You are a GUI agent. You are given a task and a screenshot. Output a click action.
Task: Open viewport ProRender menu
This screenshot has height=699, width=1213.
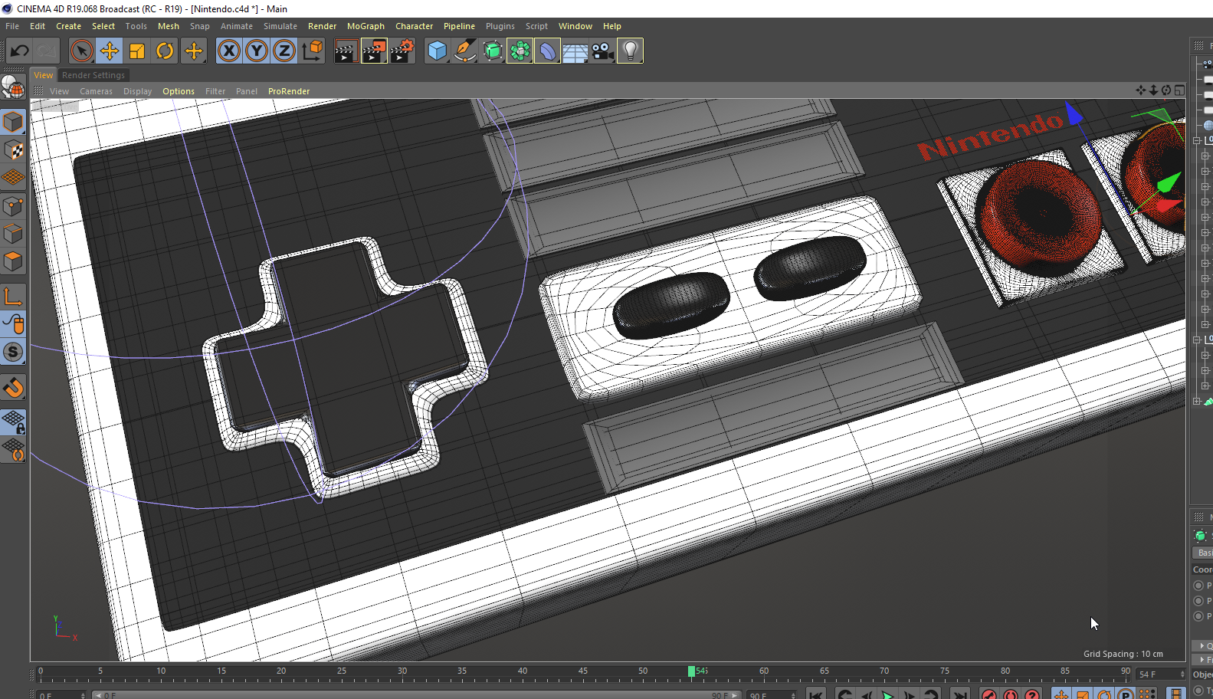pos(289,91)
